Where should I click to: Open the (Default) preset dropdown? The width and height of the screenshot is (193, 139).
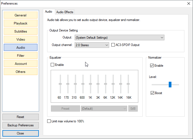(x=104, y=109)
